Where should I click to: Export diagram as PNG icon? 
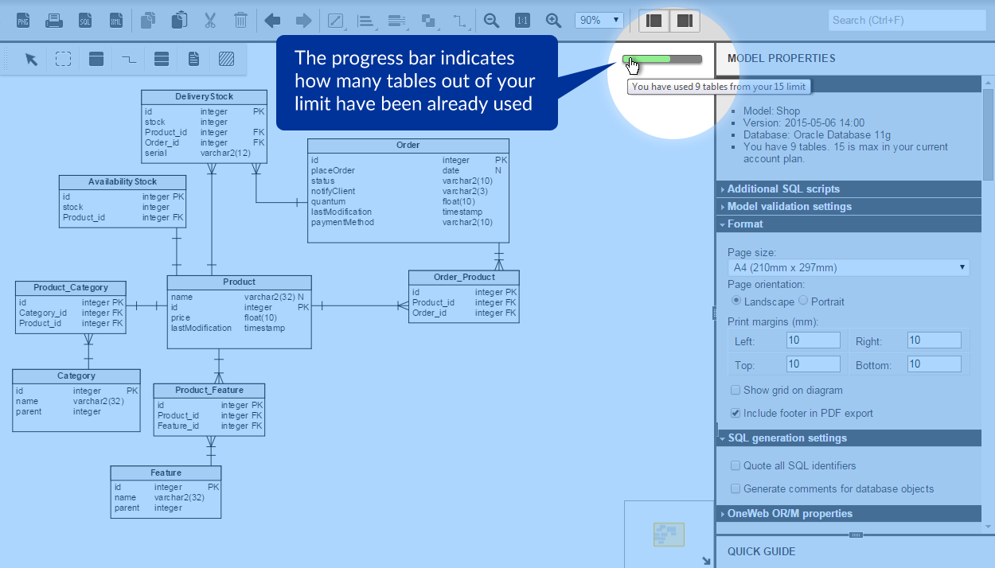click(x=23, y=21)
